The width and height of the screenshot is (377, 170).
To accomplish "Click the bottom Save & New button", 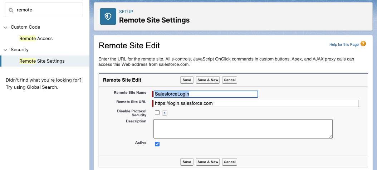I will pyautogui.click(x=208, y=162).
